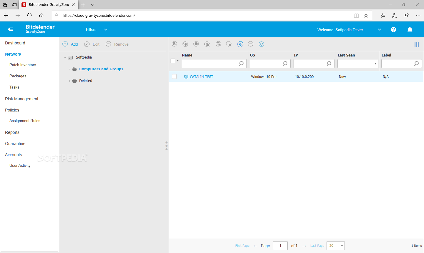
Task: Open the user account menu arrow
Action: [380, 29]
